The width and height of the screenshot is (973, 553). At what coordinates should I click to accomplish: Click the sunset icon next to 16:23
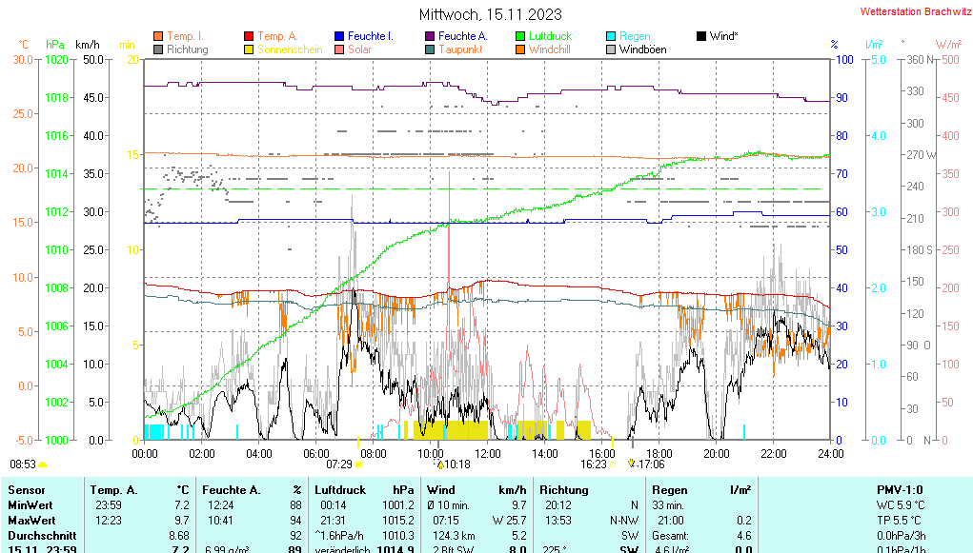pos(614,464)
